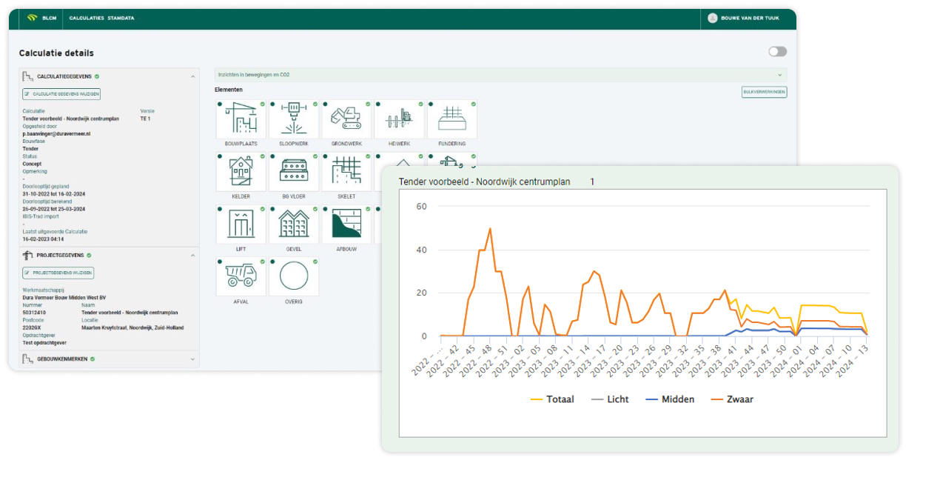Select the LIFT element icon

point(241,223)
